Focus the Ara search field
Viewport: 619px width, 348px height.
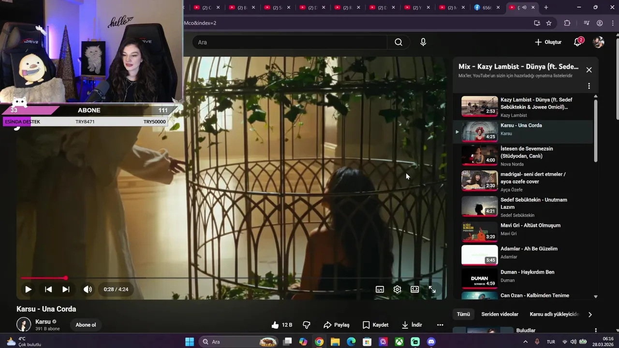click(289, 42)
